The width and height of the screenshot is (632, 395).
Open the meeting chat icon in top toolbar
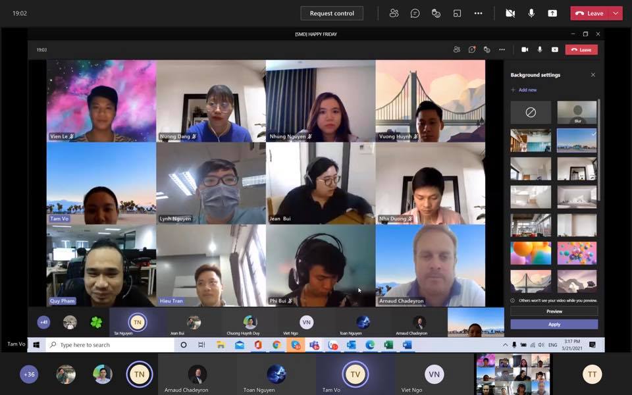tap(415, 13)
